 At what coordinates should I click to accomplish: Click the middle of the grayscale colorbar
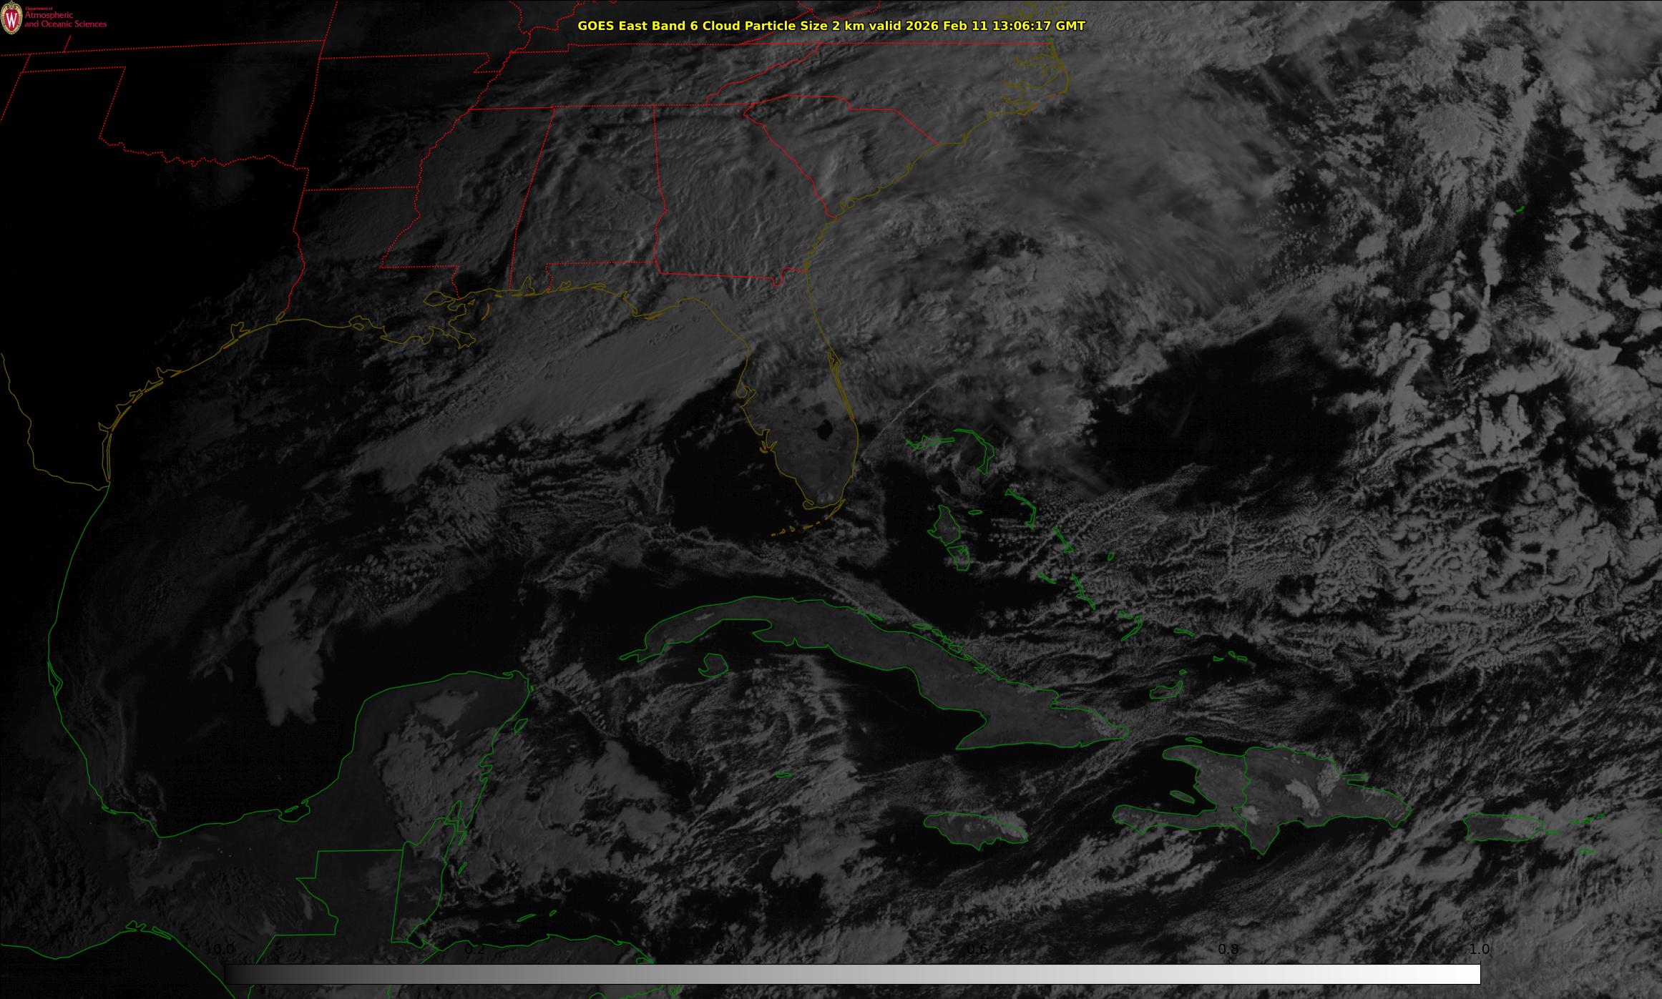point(852,974)
